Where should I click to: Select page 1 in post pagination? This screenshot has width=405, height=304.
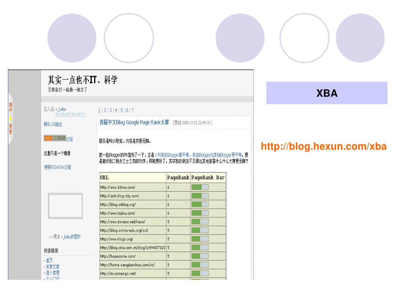point(99,110)
